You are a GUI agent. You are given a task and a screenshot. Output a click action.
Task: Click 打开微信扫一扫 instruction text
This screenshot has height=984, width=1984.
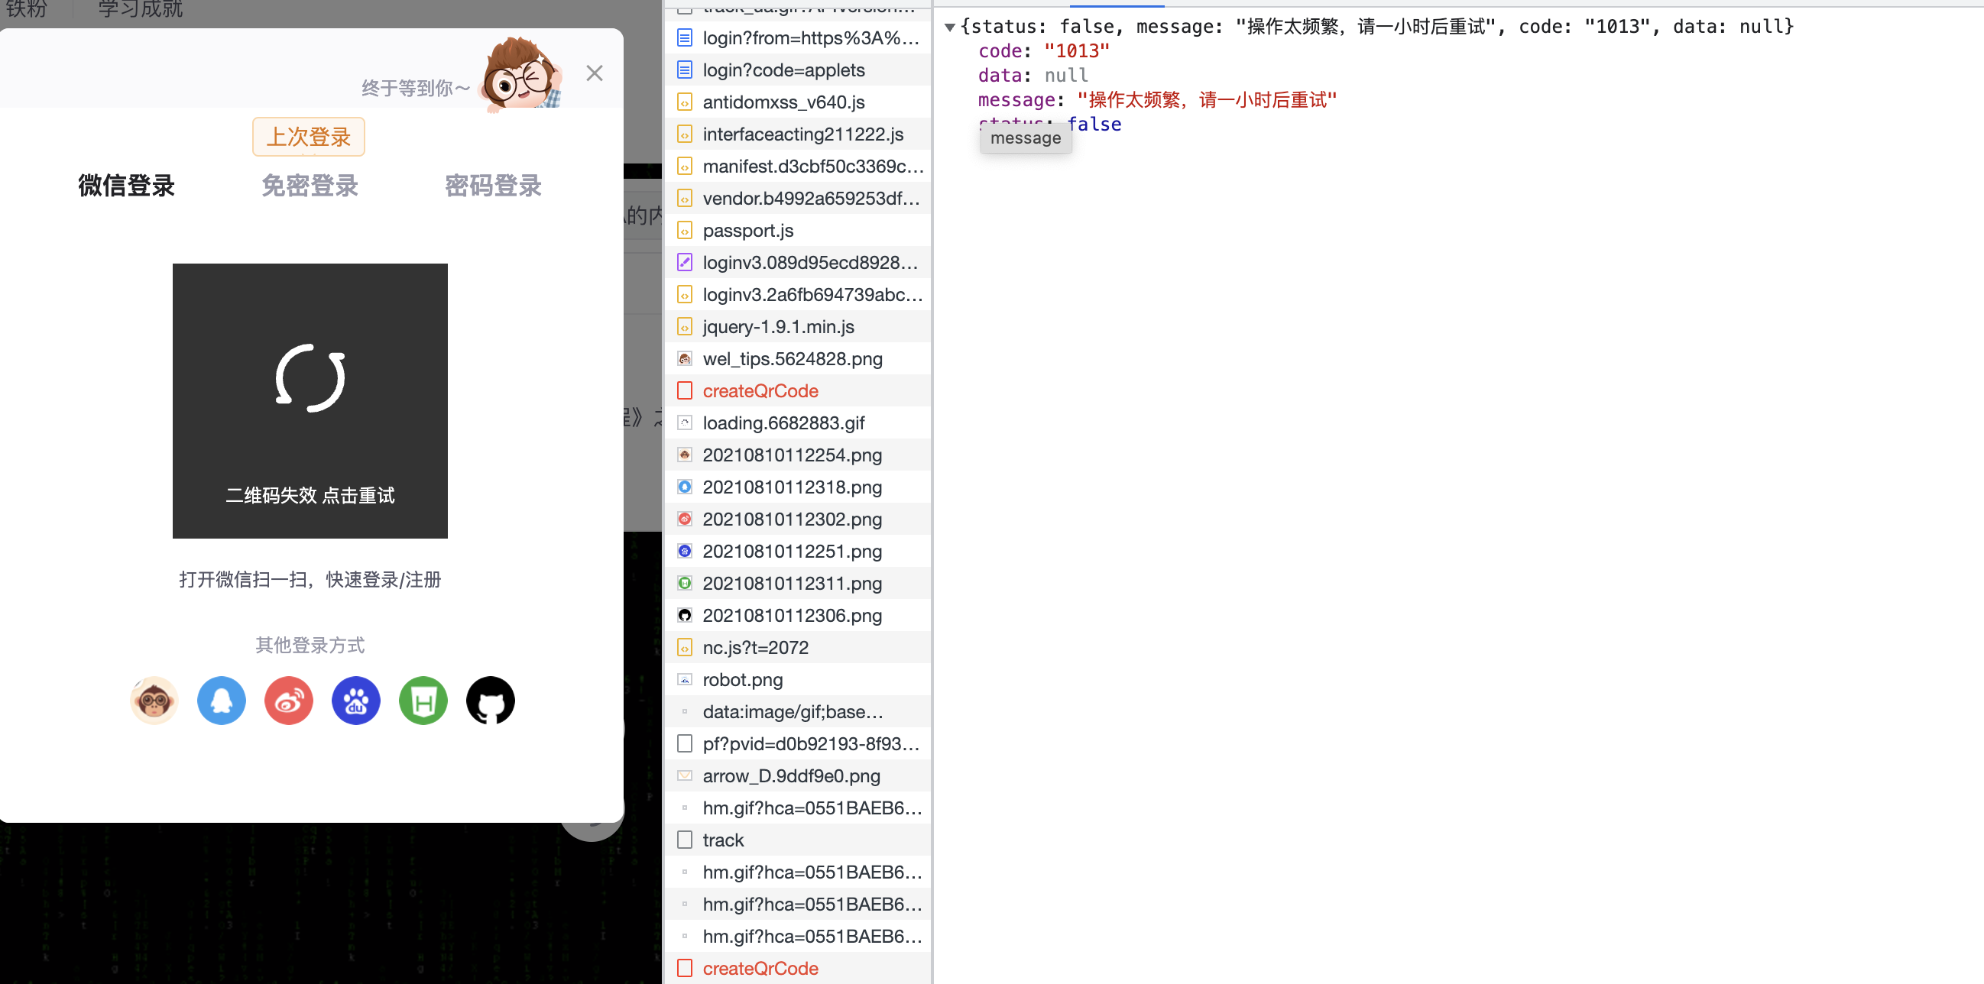click(310, 579)
